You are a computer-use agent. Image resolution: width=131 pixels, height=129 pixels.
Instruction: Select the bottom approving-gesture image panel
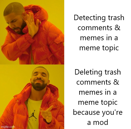32,97
